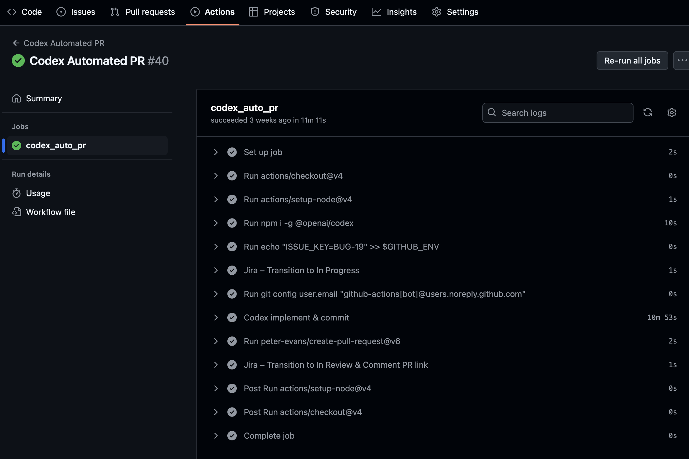Open the search logs magnifier field

click(492, 113)
